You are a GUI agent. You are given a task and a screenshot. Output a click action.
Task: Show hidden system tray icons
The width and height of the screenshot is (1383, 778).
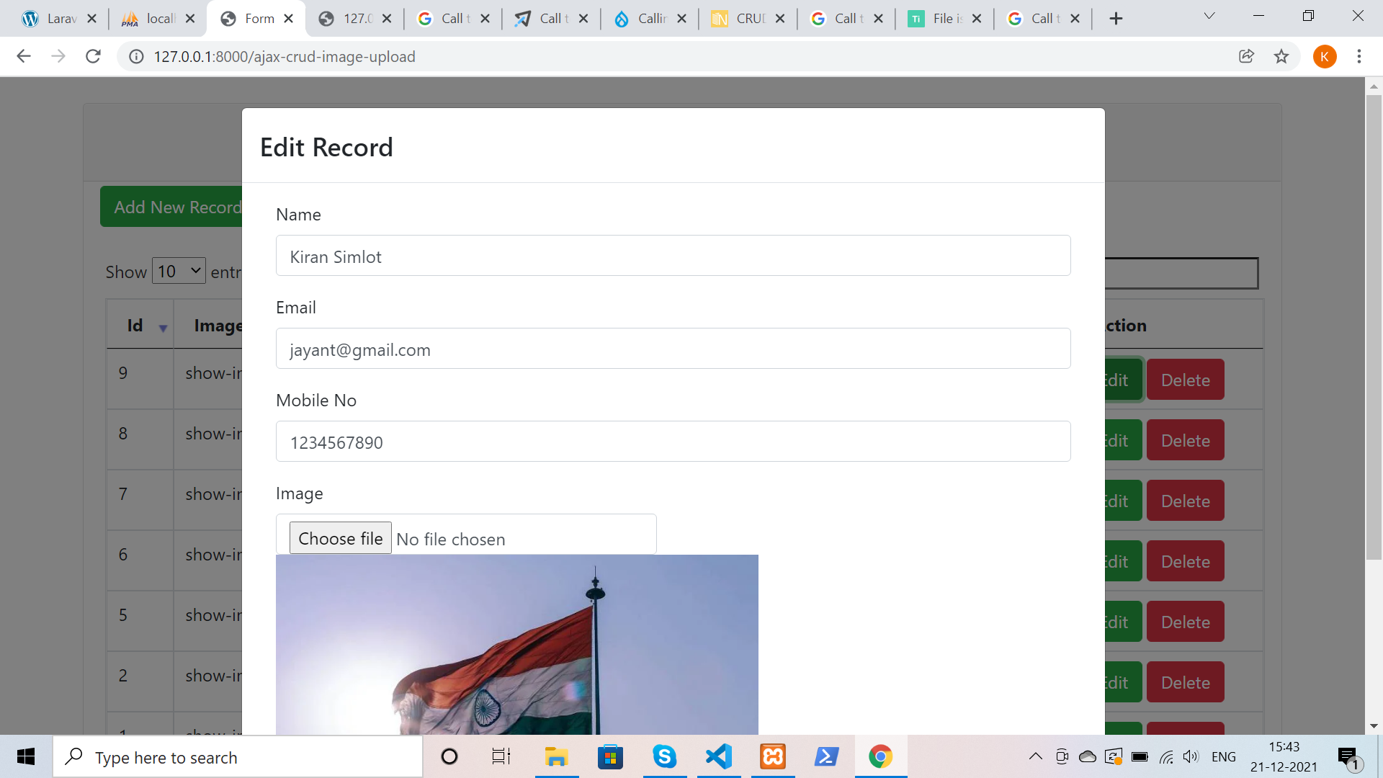click(1035, 756)
